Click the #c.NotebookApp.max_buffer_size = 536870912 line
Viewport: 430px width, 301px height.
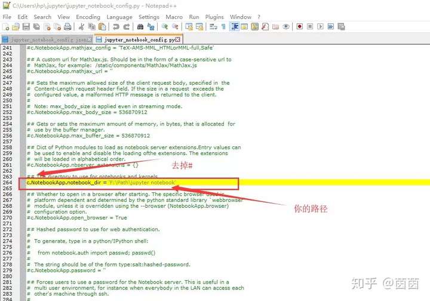(x=88, y=136)
